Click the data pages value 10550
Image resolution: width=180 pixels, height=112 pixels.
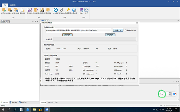(x=58, y=59)
